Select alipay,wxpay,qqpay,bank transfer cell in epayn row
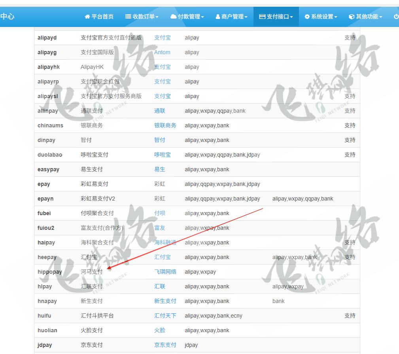Image resolution: width=399 pixels, height=354 pixels. coord(303,199)
